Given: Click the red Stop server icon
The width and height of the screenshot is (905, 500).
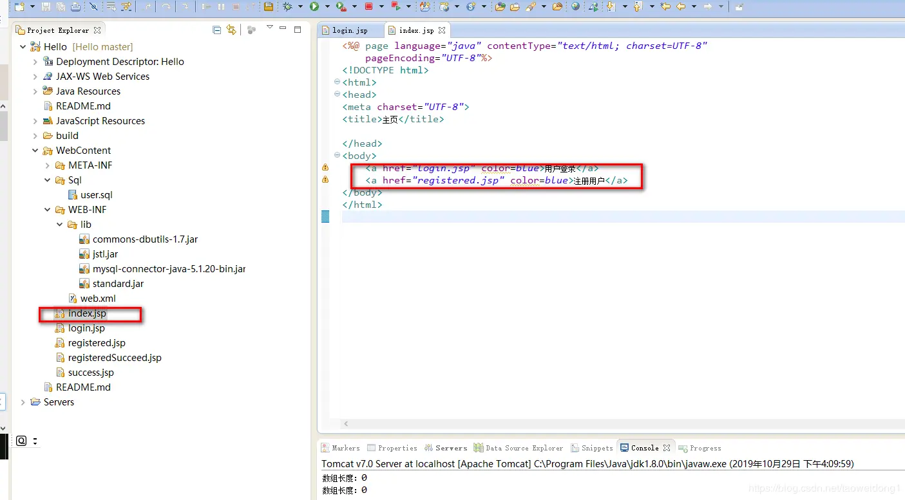Looking at the screenshot, I should [x=369, y=6].
